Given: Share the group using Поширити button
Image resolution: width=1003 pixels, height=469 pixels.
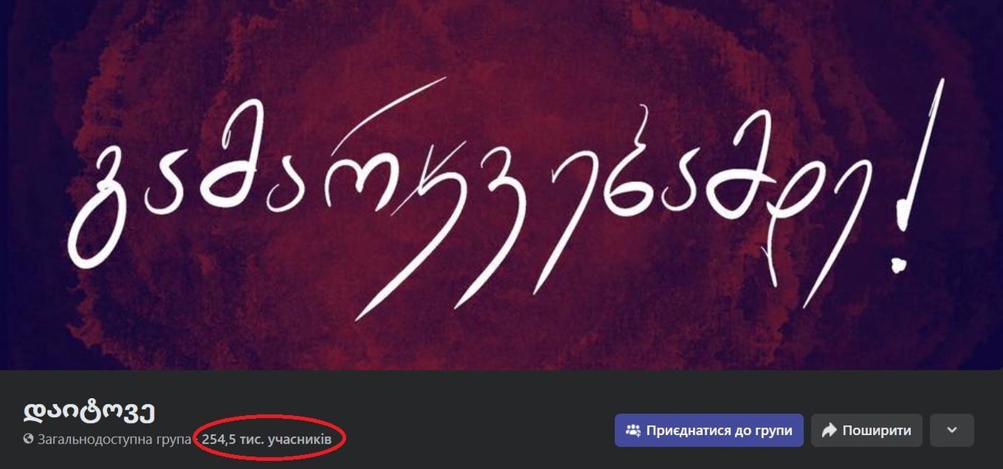Looking at the screenshot, I should (x=866, y=430).
